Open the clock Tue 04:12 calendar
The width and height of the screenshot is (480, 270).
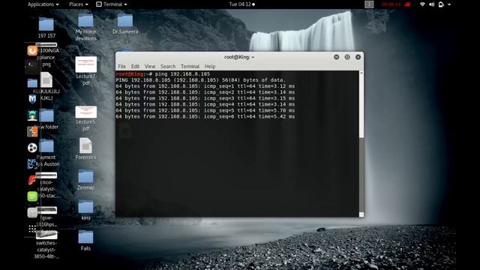click(x=241, y=4)
